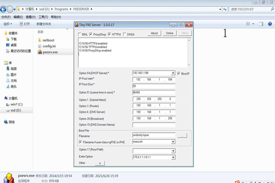
Task: Open the 查看(V) menu
Action: pyautogui.click(x=31, y=17)
